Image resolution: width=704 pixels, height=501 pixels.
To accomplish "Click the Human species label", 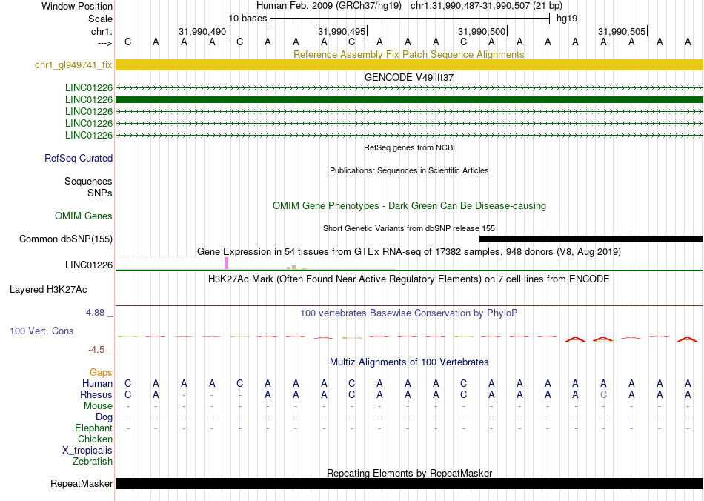I will [97, 383].
